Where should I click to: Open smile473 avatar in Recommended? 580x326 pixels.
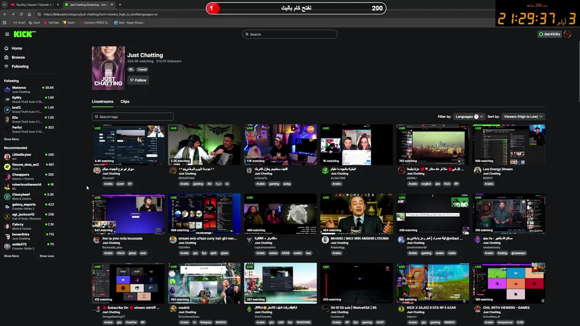[x=7, y=246]
